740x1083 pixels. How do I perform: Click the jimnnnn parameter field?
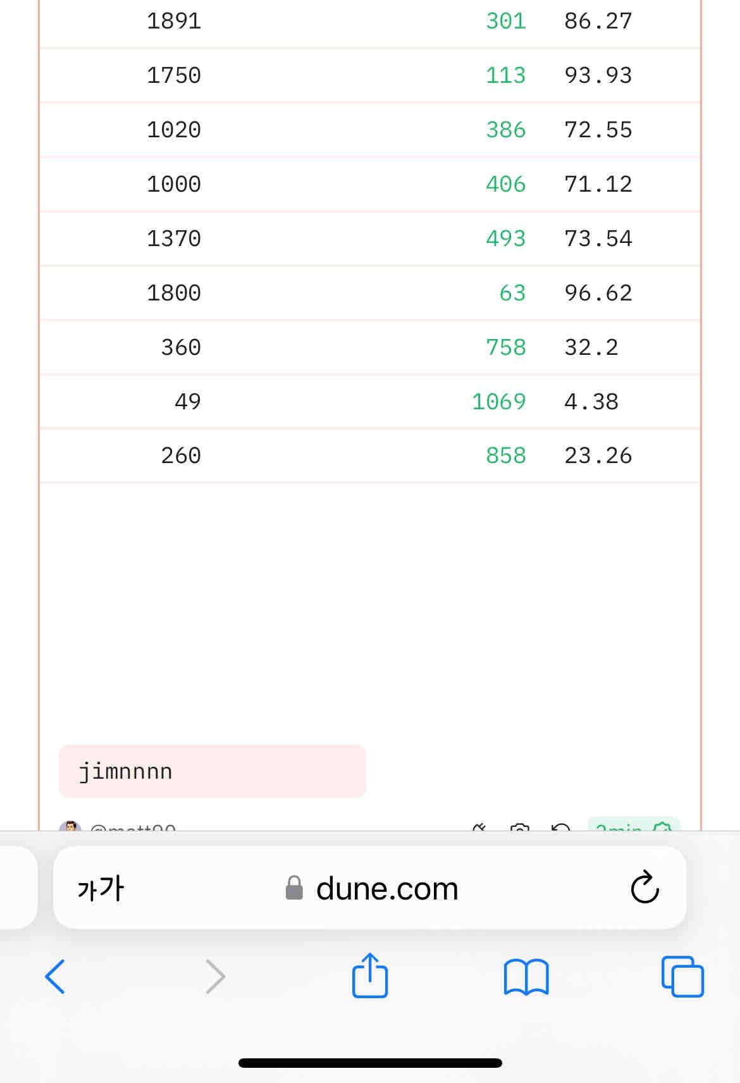(x=212, y=772)
